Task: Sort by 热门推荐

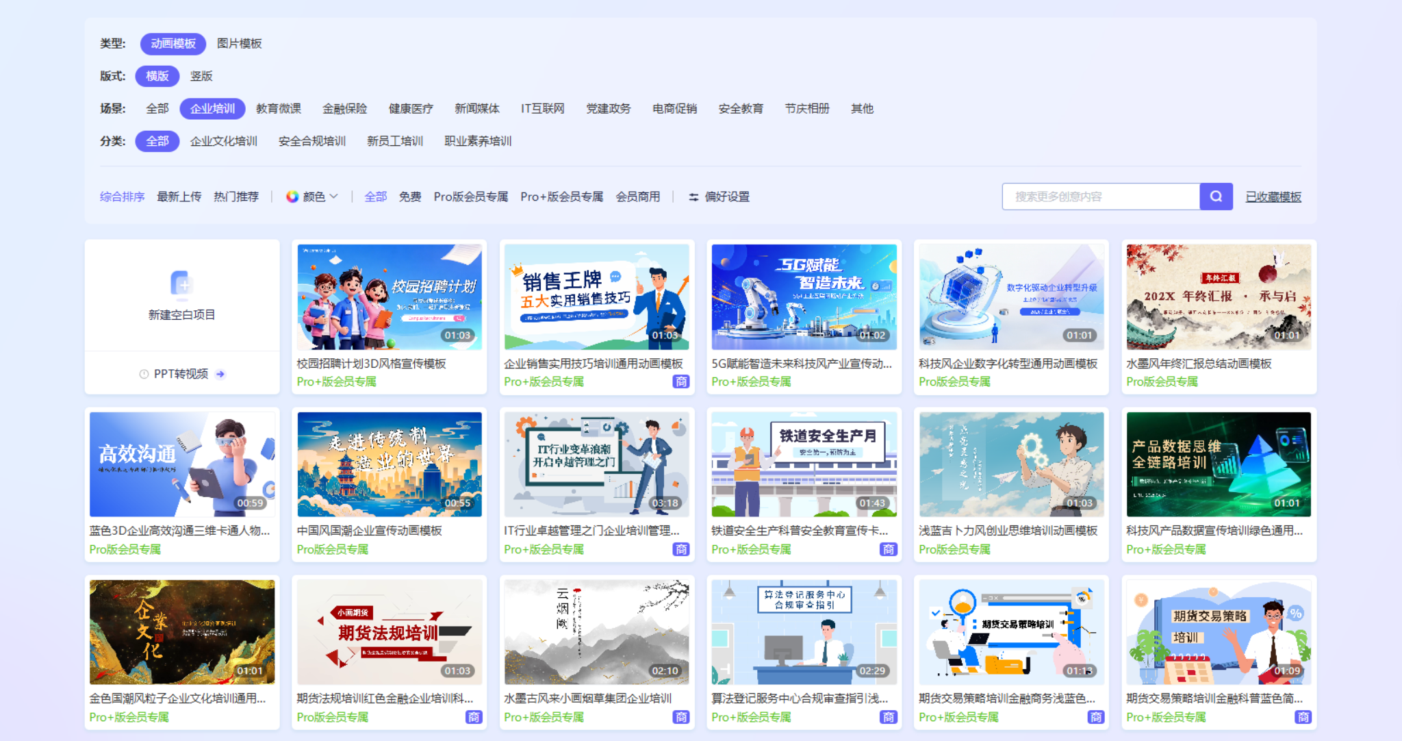Action: point(236,197)
